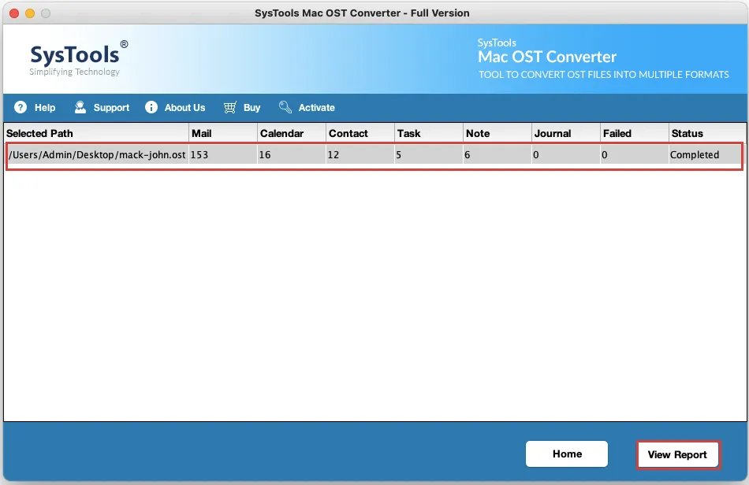Click the Mac OST Converter banner title
This screenshot has height=485, width=749.
[547, 57]
